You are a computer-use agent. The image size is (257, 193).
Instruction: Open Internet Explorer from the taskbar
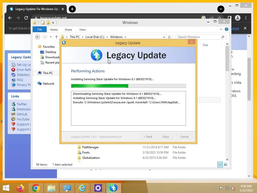[x=82, y=188]
